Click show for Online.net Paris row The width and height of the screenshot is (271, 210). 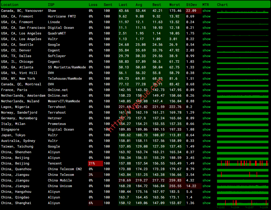(206, 90)
